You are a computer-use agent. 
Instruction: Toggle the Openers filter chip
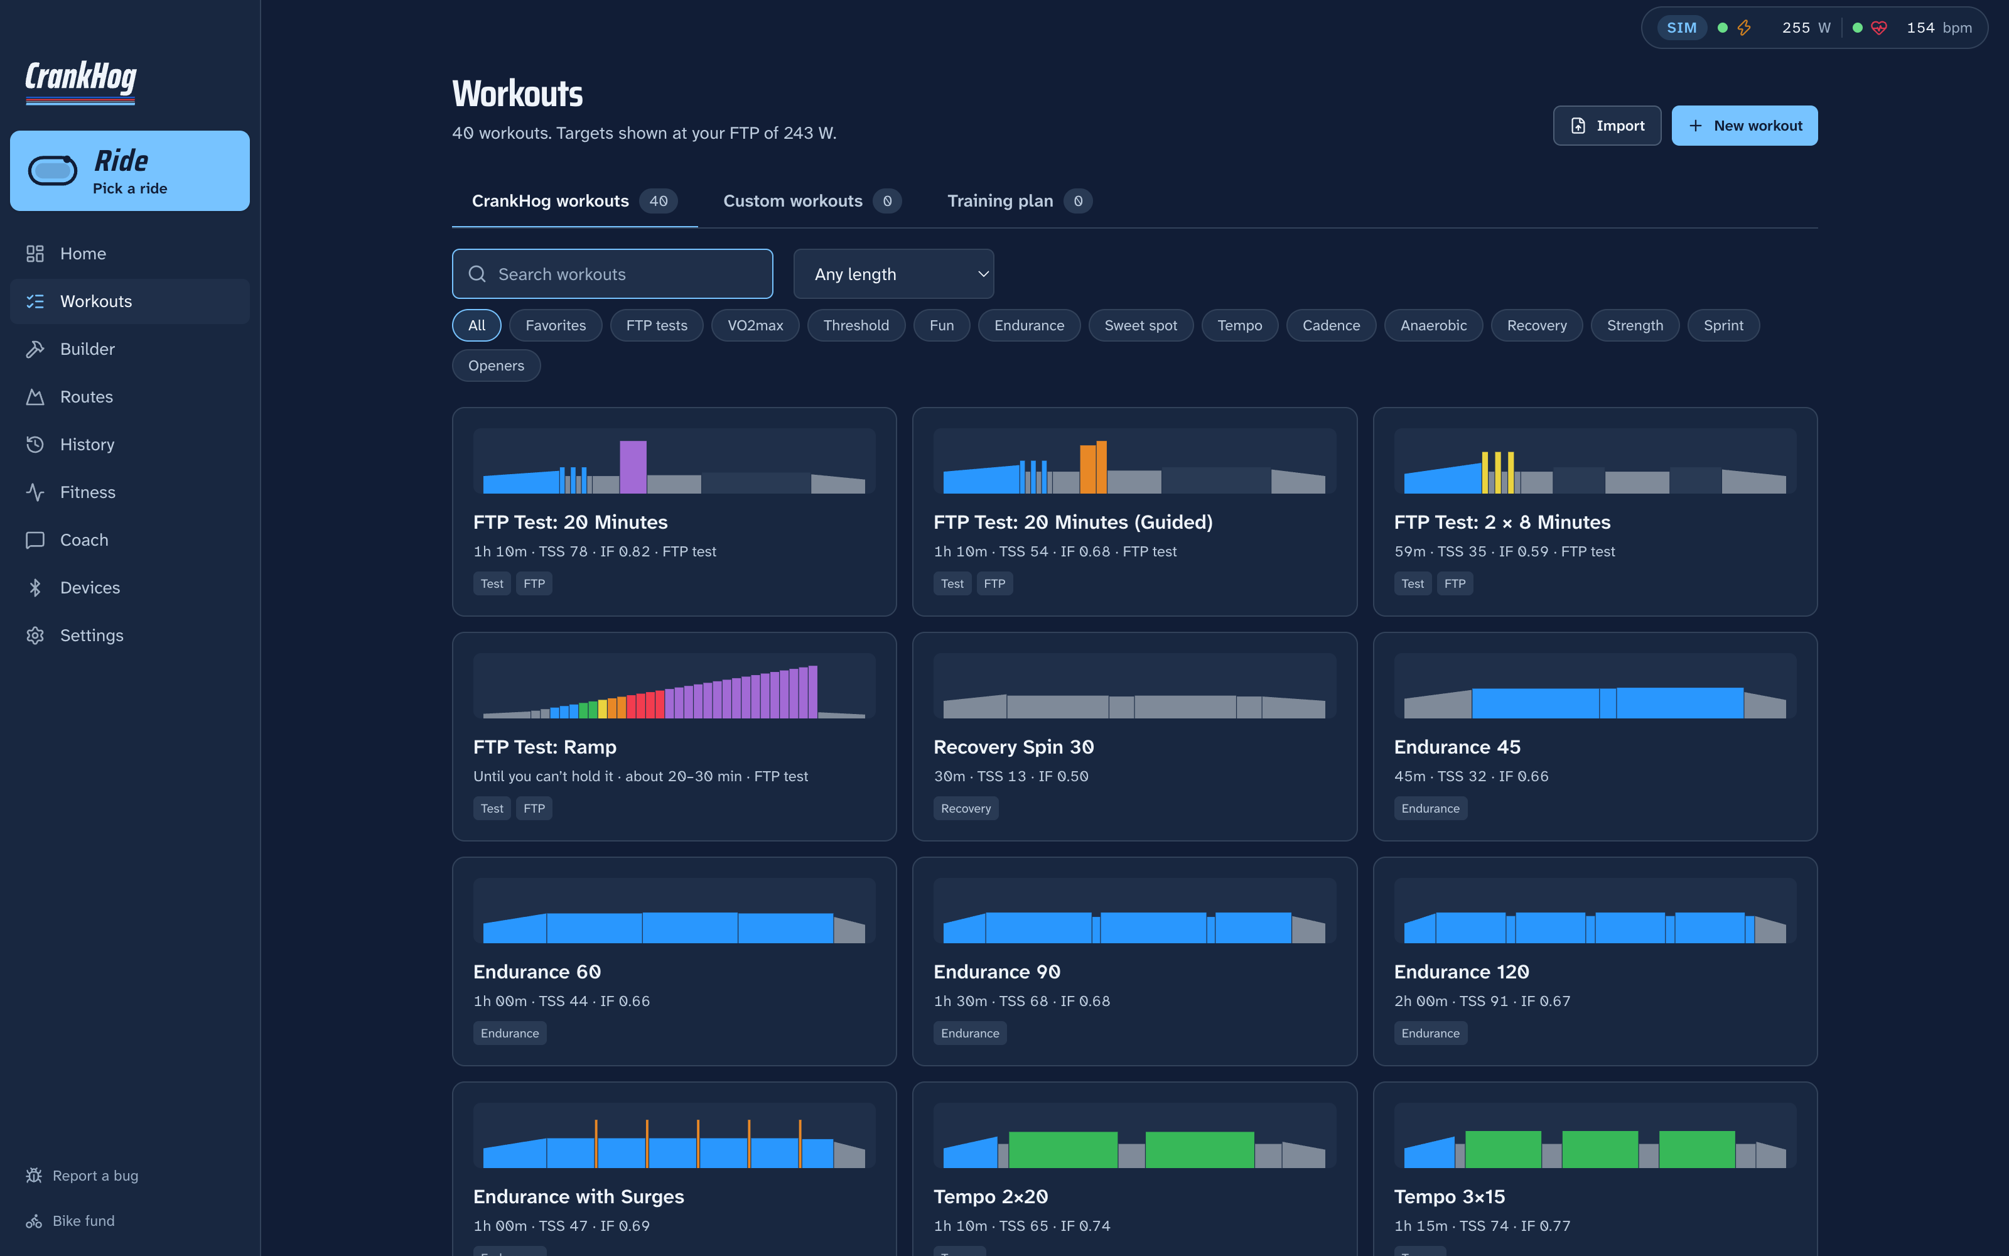pyautogui.click(x=497, y=365)
